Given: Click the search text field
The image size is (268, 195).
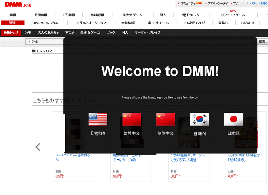Looking at the screenshot, I should pos(163,42).
